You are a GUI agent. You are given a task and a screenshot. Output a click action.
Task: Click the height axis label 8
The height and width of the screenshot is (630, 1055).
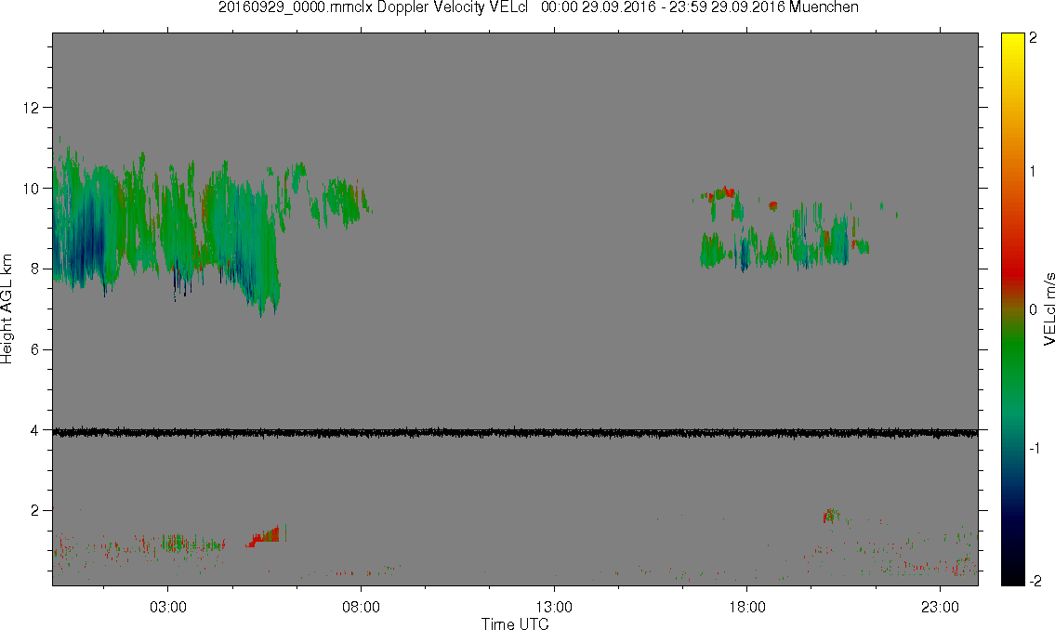click(35, 269)
